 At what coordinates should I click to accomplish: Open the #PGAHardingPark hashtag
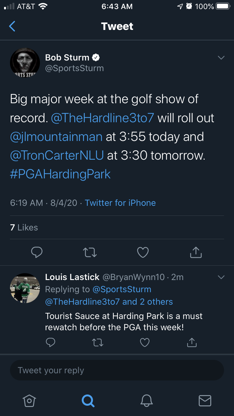(60, 174)
